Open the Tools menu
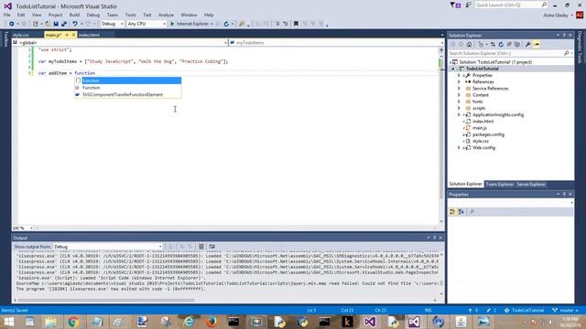Viewport: 586px width, 329px height. coord(130,15)
